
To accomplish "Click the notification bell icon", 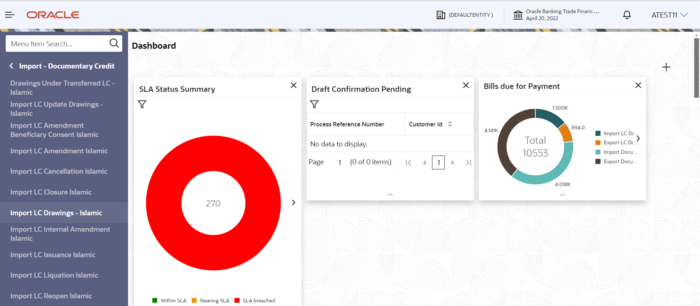I will click(627, 15).
